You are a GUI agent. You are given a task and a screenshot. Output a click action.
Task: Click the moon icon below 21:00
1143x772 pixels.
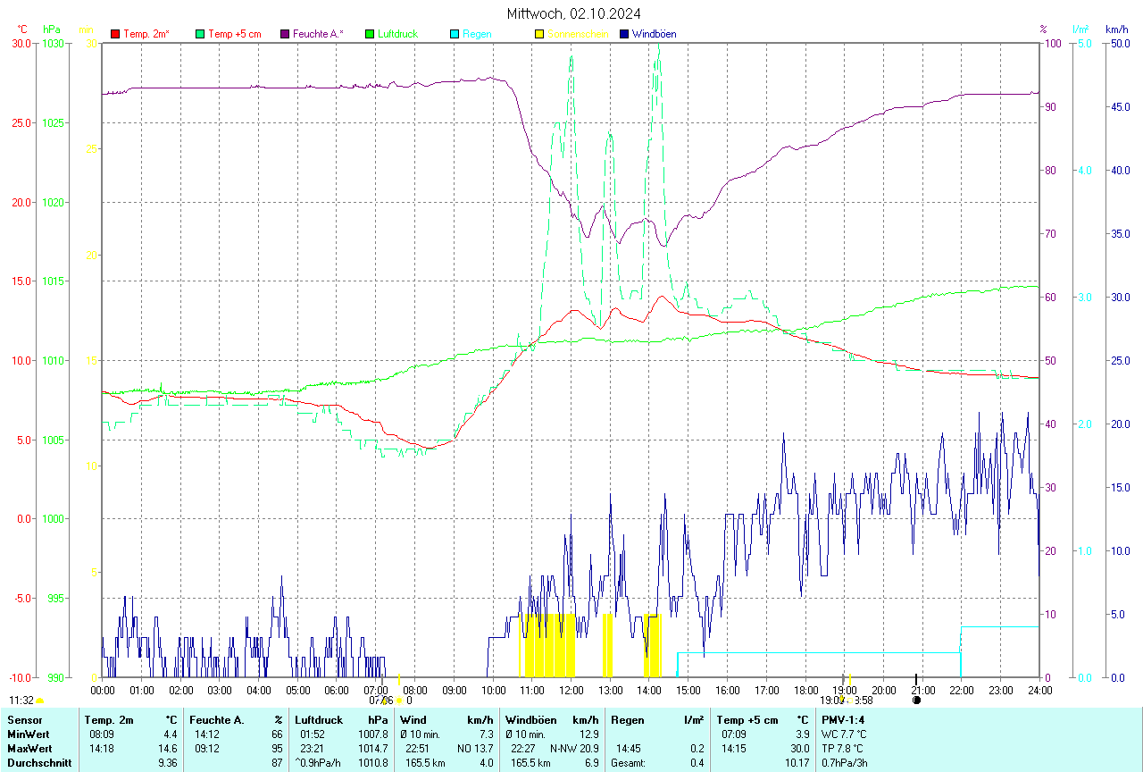point(916,701)
